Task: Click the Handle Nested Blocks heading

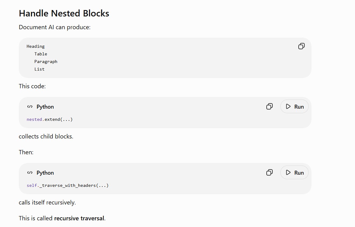Action: (64, 13)
